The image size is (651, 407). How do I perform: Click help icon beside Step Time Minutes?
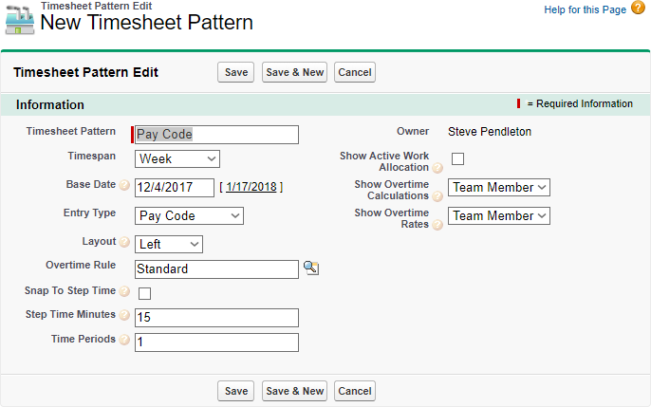point(124,315)
